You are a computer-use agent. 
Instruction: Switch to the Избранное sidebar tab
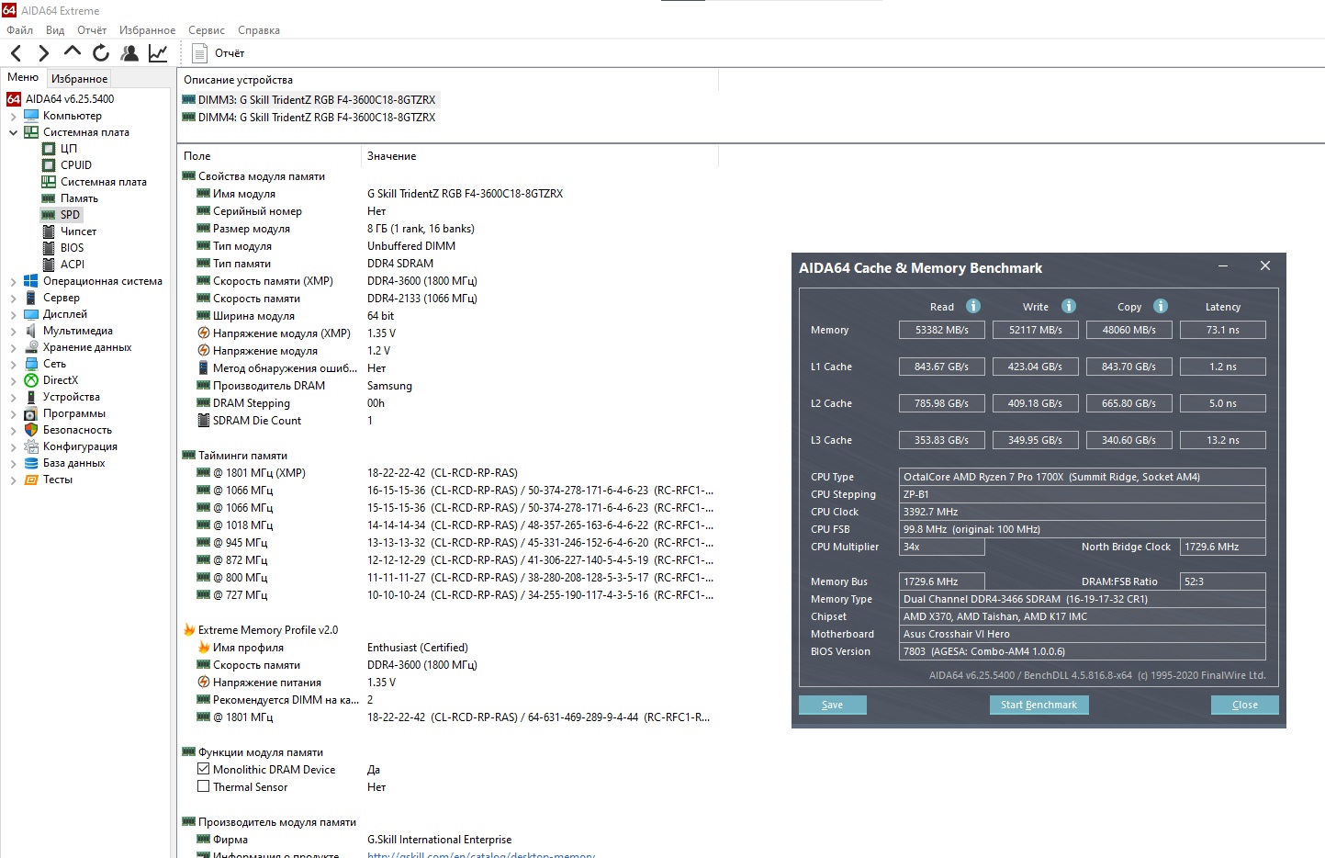[79, 79]
